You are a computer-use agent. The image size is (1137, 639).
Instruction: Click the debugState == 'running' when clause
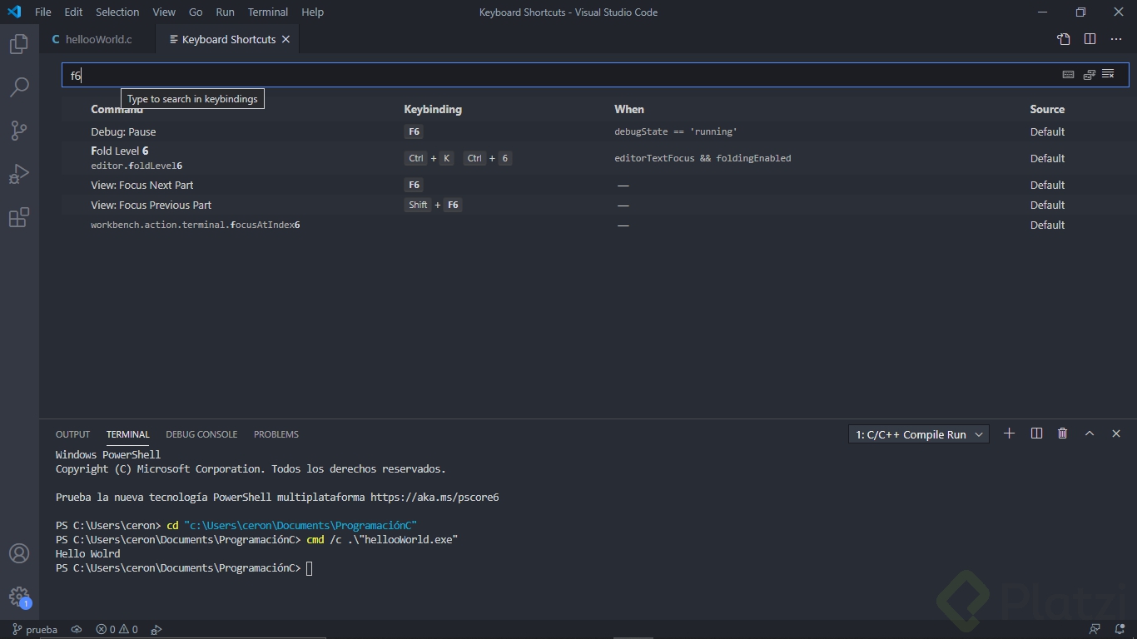676,131
